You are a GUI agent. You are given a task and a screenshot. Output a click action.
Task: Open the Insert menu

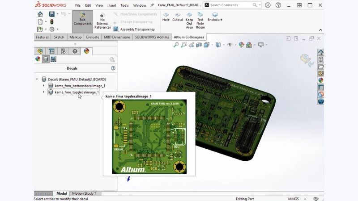point(111,5)
